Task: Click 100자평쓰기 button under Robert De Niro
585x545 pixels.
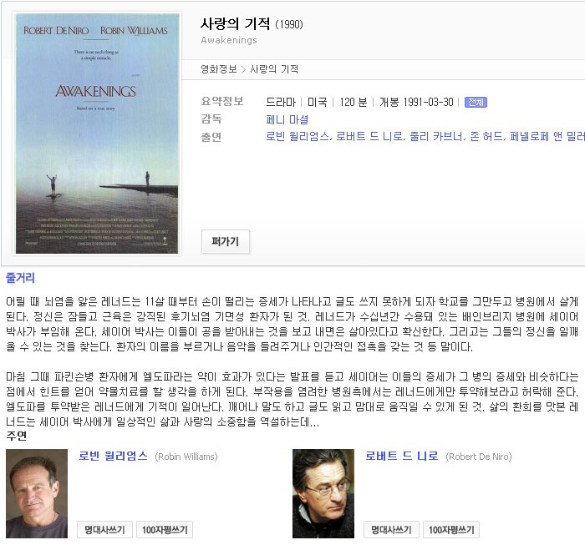Action: (x=451, y=530)
